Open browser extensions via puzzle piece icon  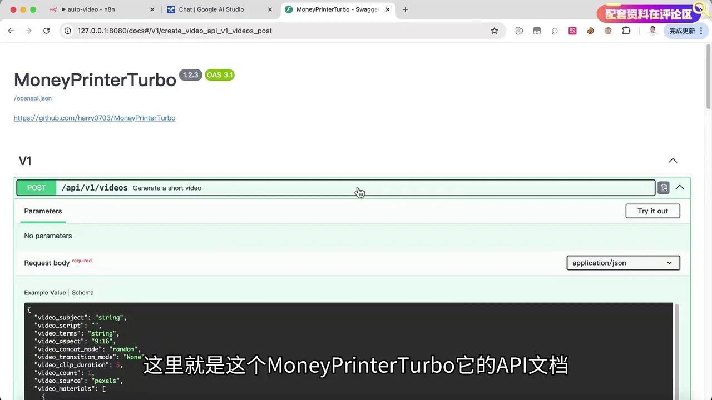(x=626, y=31)
